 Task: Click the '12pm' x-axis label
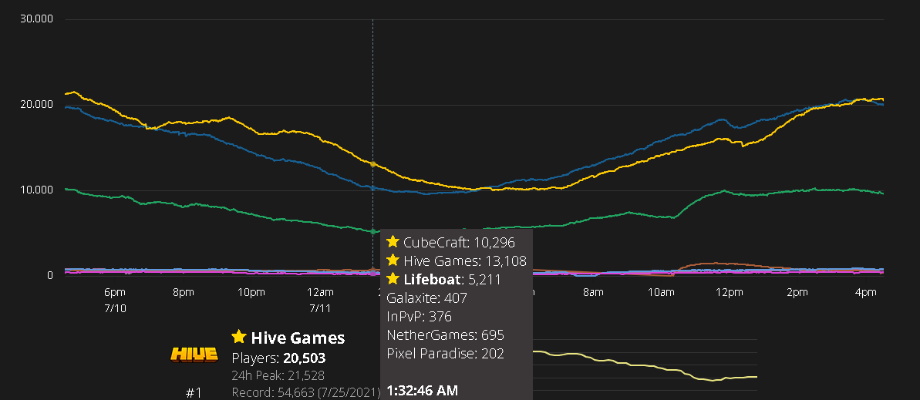(x=730, y=292)
